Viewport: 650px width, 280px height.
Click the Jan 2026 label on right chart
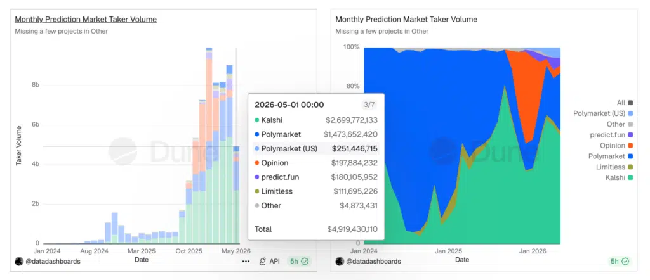click(533, 251)
